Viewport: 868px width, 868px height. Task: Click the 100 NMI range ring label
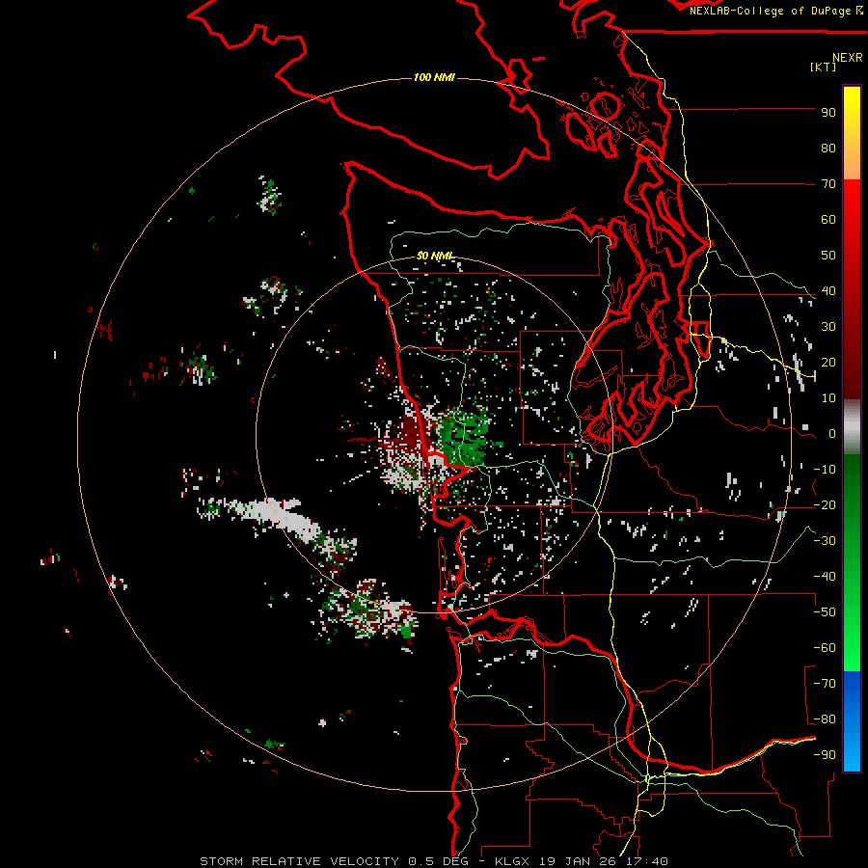click(434, 77)
